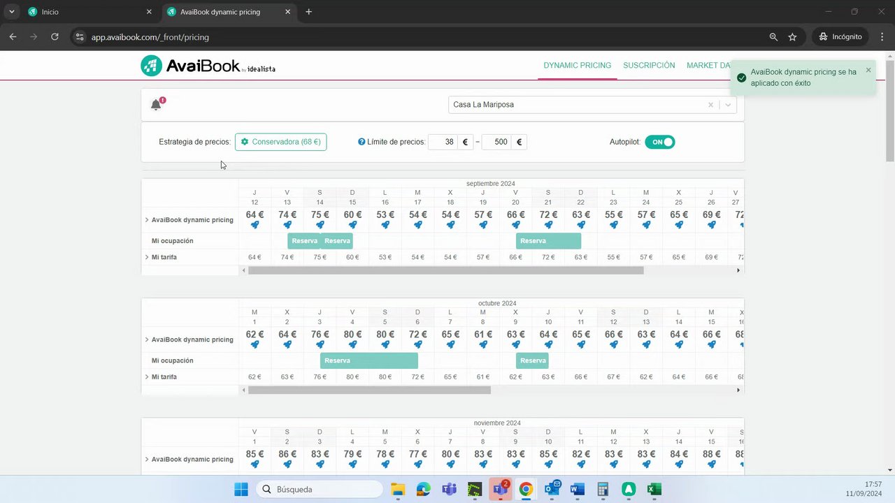The height and width of the screenshot is (503, 895).
Task: Open the October 3 Reserva booking
Action: [x=368, y=360]
